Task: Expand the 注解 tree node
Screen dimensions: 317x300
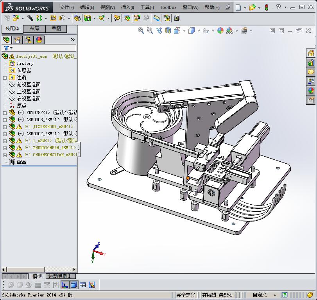Action: [x=5, y=78]
